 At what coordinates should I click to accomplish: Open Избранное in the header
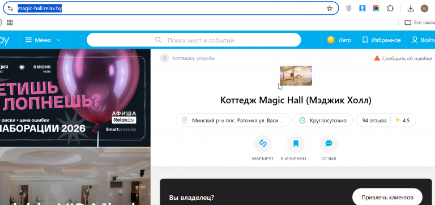pyautogui.click(x=381, y=40)
